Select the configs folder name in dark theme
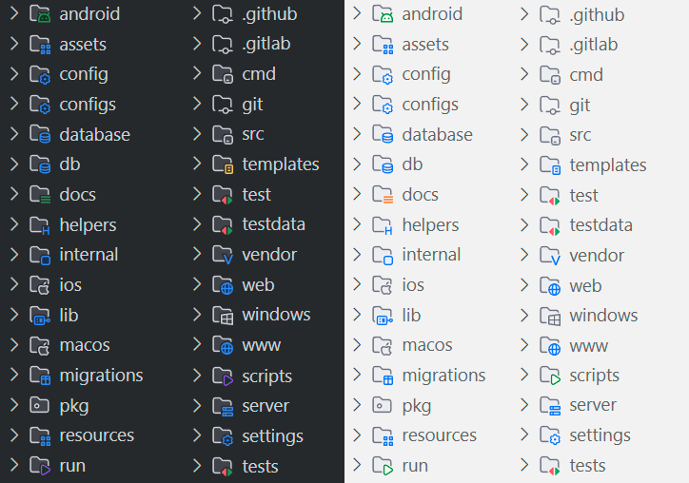The image size is (689, 483). click(x=88, y=105)
